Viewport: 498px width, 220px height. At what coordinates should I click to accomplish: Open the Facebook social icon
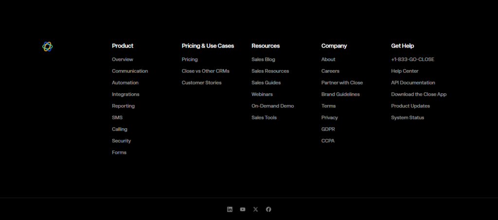coord(268,209)
